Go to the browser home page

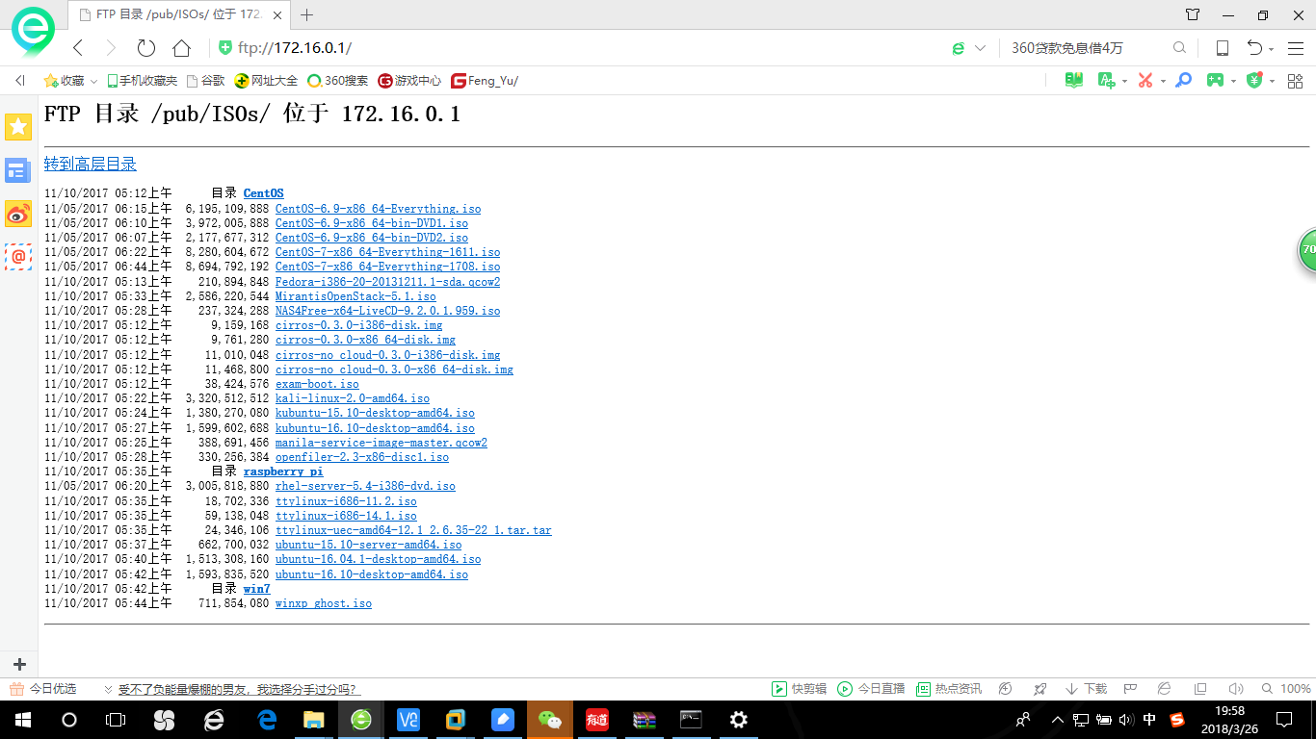coord(181,48)
